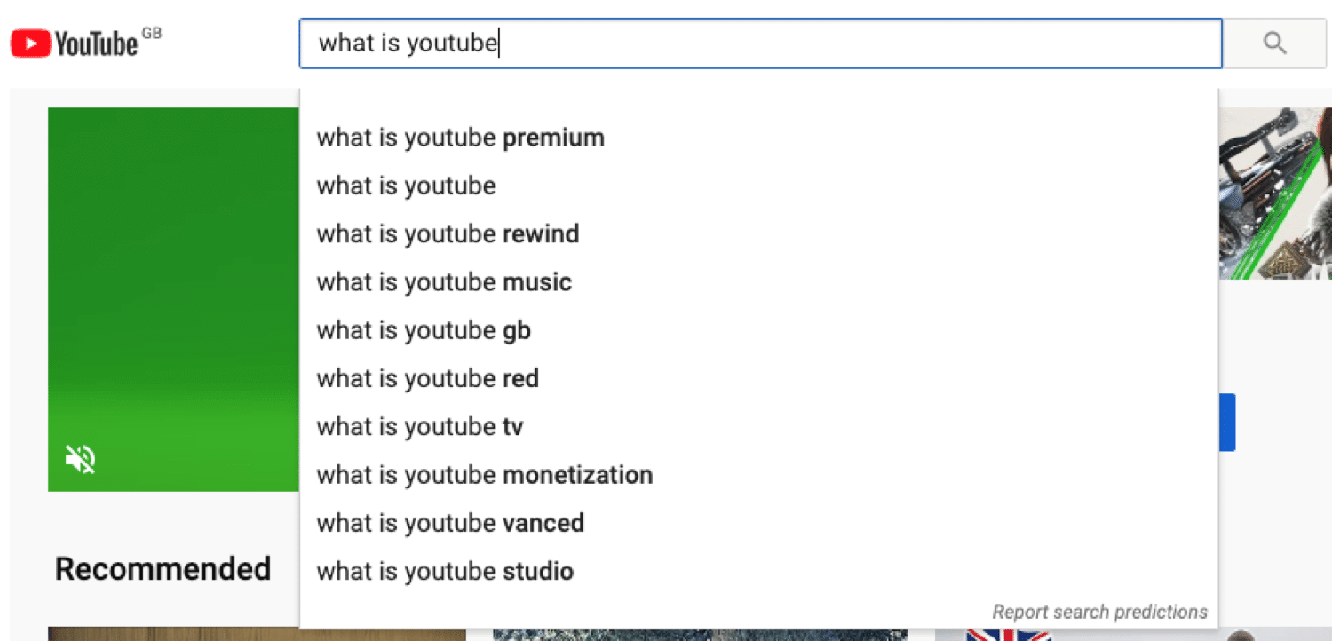Select the "what is youtube studio" suggestion
The width and height of the screenshot is (1332, 641).
pos(444,571)
